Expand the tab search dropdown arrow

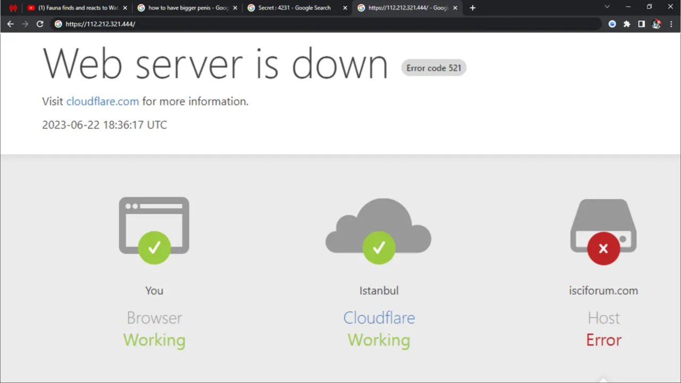[x=607, y=7]
